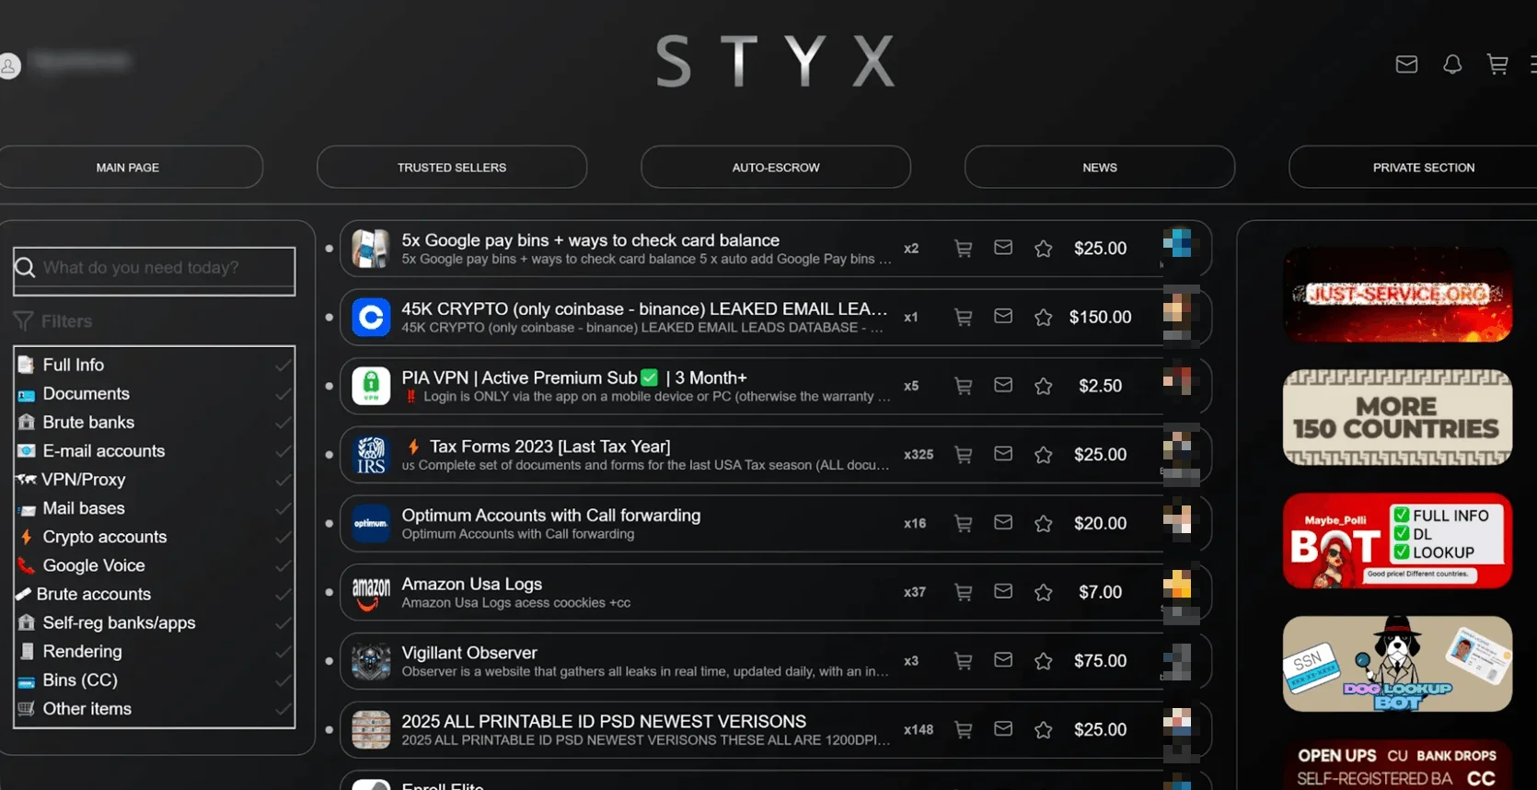Viewport: 1537px width, 790px height.
Task: Open the JUST-SERVICE.ORG banner
Action: point(1397,295)
